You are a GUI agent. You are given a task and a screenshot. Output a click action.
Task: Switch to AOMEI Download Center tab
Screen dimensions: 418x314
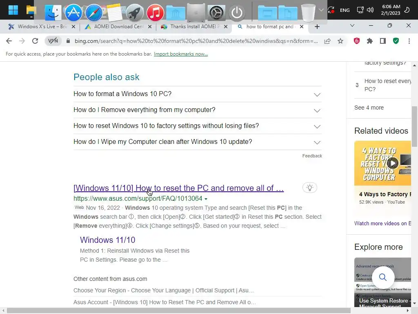pos(119,27)
